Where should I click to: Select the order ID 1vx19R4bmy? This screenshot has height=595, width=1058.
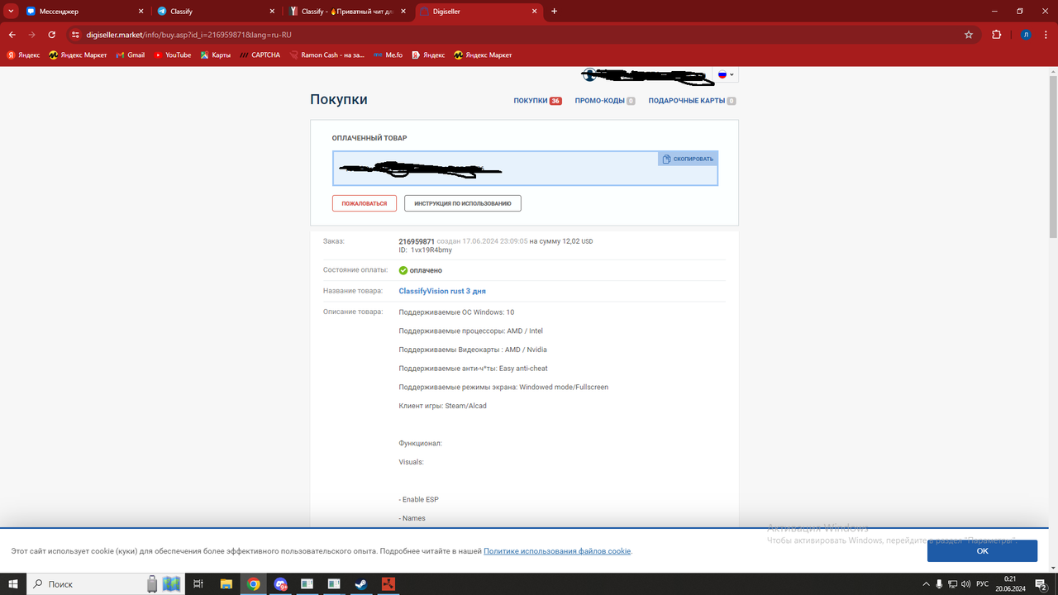coord(431,250)
